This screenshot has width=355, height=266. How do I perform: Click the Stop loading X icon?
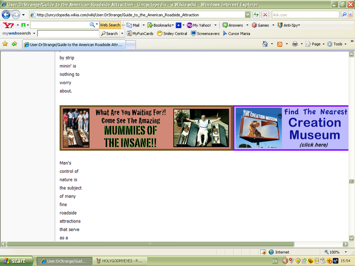pyautogui.click(x=265, y=15)
